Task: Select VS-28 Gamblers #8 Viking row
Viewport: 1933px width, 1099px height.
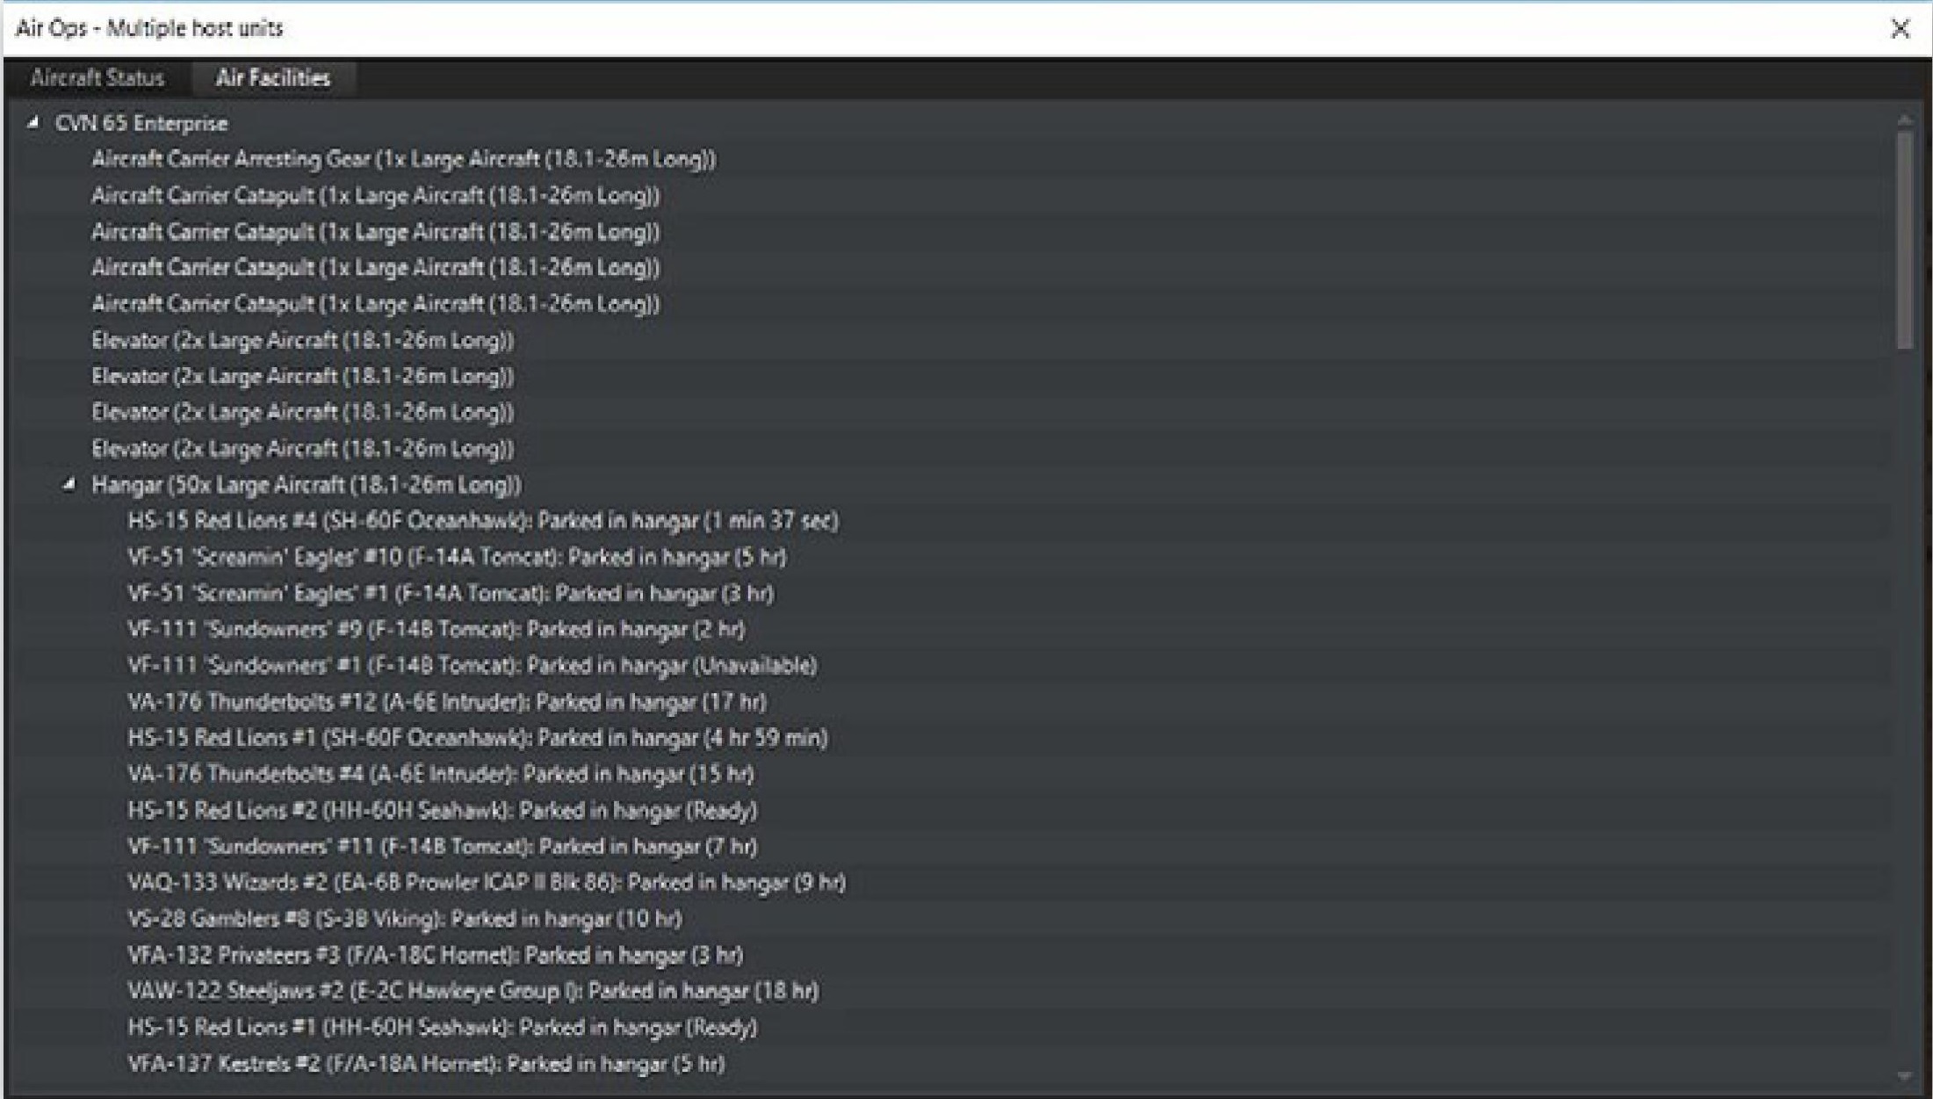Action: (x=404, y=919)
